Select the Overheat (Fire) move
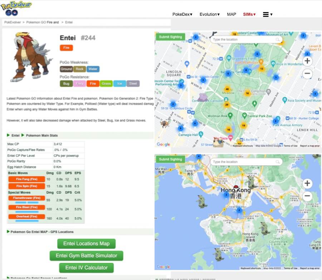 [27, 216]
